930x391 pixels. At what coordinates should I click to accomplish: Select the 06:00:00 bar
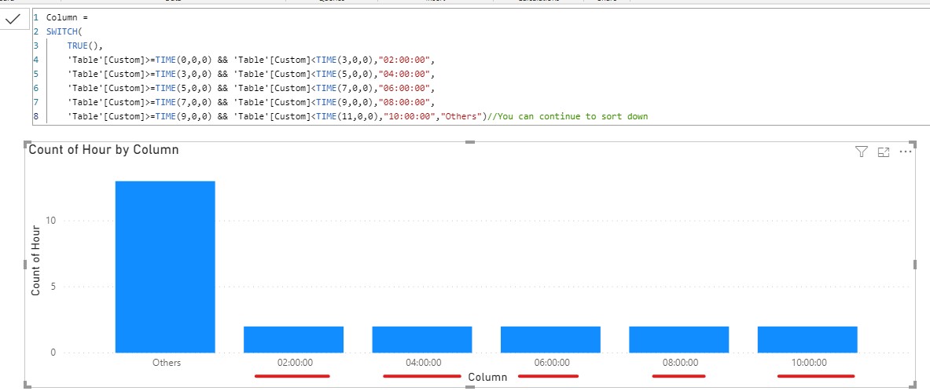pos(550,339)
